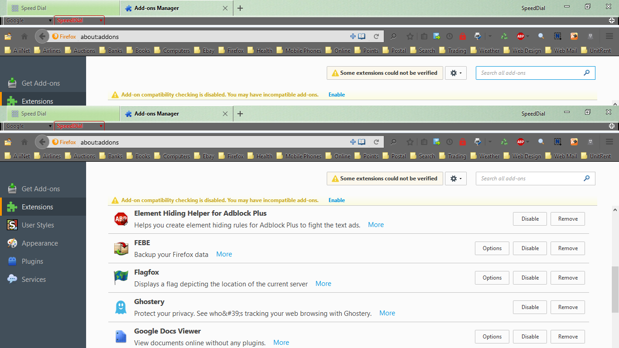Open the Appearance sidebar section

[x=43, y=243]
